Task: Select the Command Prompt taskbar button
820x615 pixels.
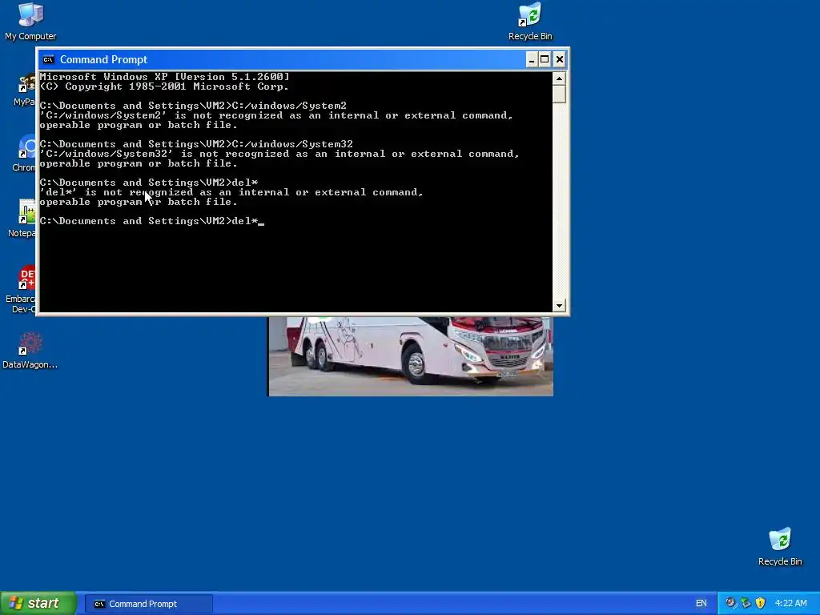Action: click(x=148, y=604)
